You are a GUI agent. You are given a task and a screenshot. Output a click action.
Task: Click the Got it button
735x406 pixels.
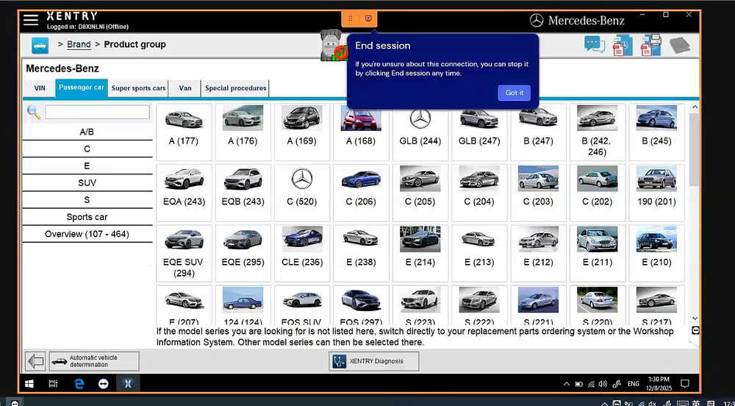(514, 93)
